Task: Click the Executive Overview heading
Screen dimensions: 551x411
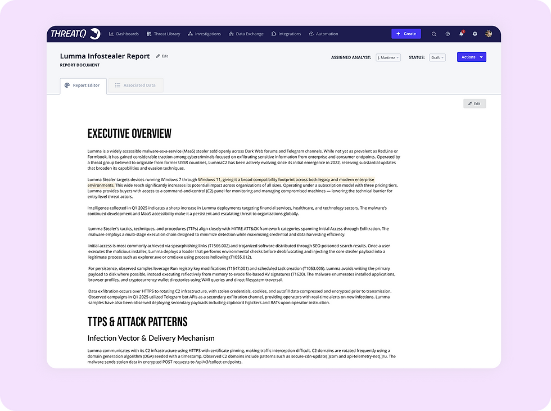Action: pyautogui.click(x=129, y=133)
